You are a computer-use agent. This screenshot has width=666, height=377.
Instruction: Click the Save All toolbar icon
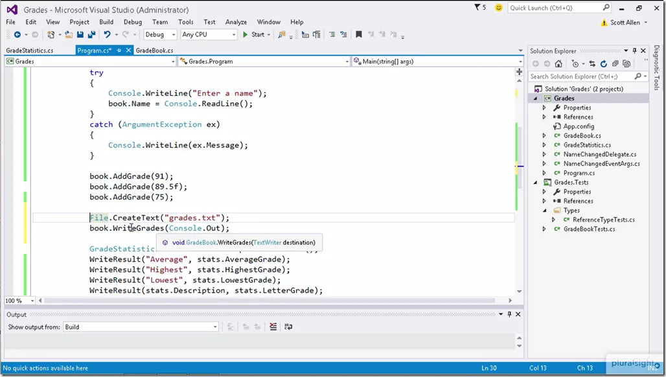91,35
